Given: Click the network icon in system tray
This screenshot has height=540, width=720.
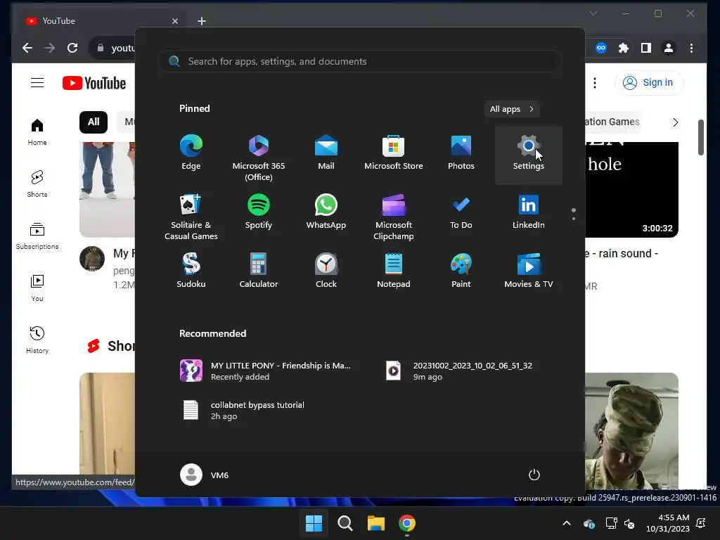Looking at the screenshot, I should click(x=611, y=523).
